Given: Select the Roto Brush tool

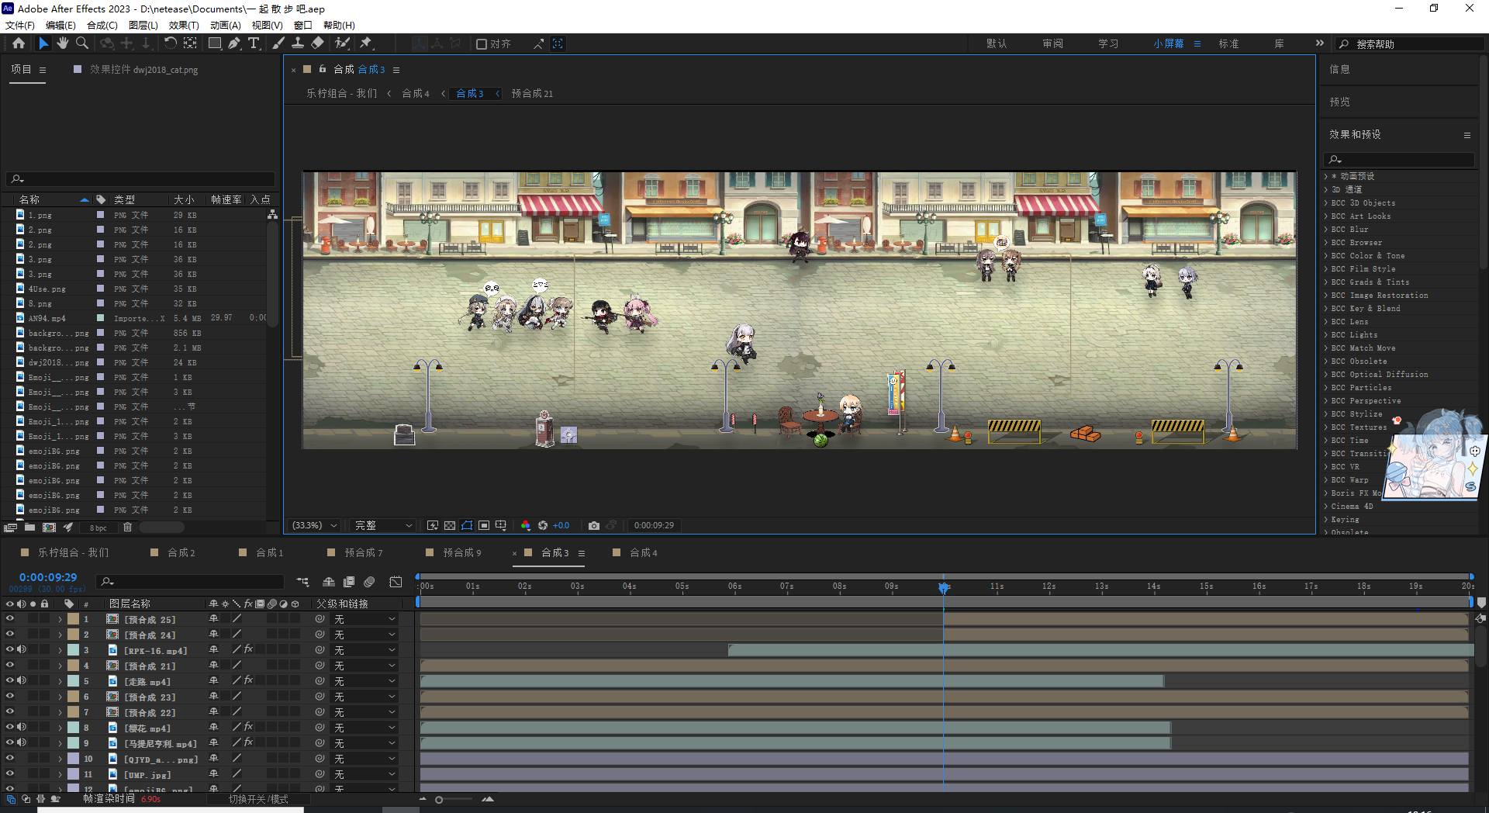Looking at the screenshot, I should pos(342,43).
